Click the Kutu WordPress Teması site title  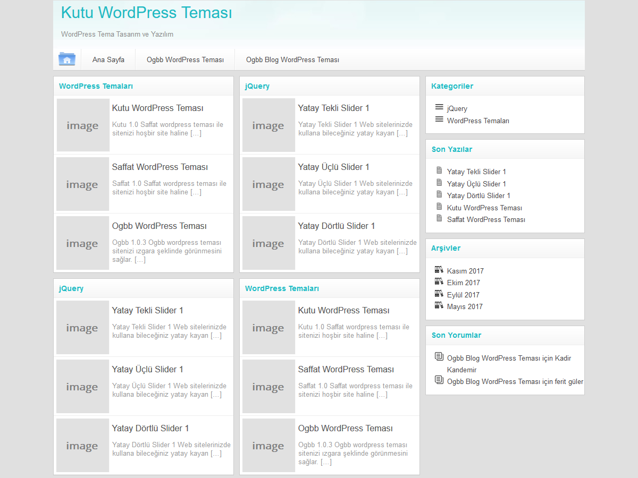(147, 13)
